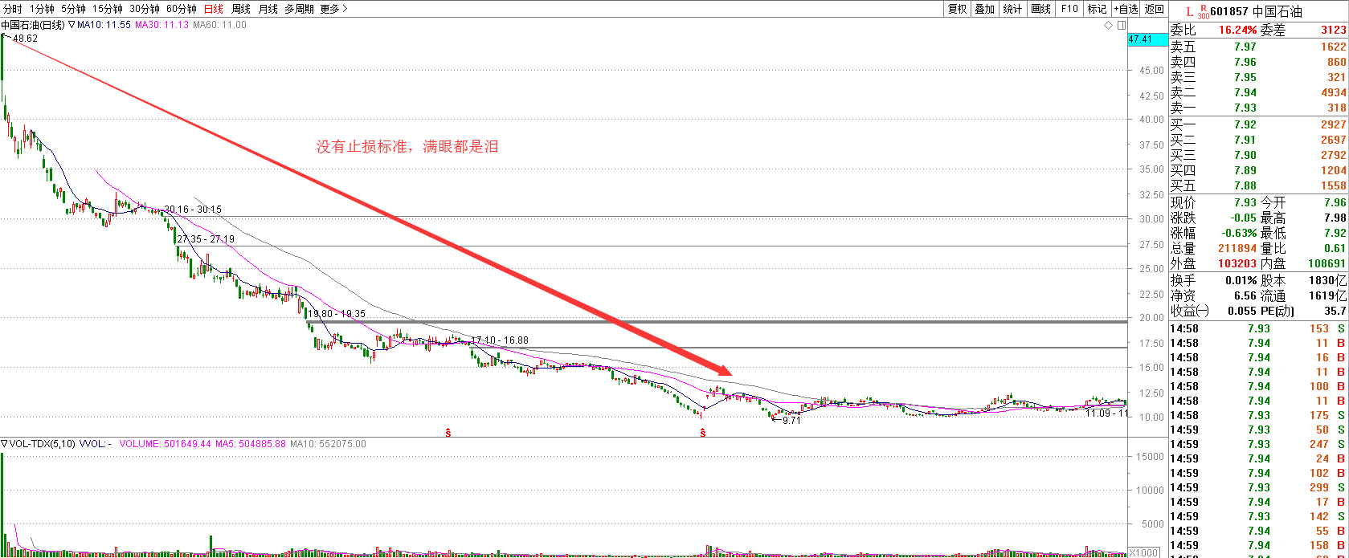Open the 统计 statistics tool
This screenshot has width=1349, height=558.
[x=1012, y=9]
